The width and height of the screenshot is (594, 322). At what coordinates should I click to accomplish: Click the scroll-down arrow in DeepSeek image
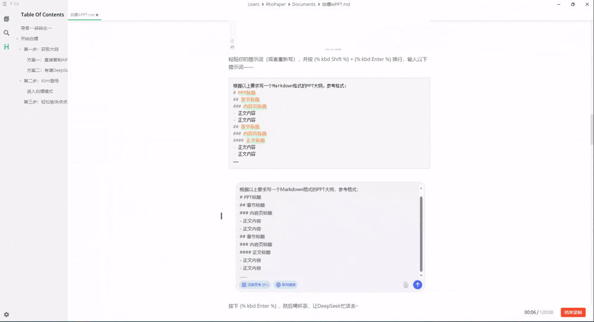click(x=421, y=276)
